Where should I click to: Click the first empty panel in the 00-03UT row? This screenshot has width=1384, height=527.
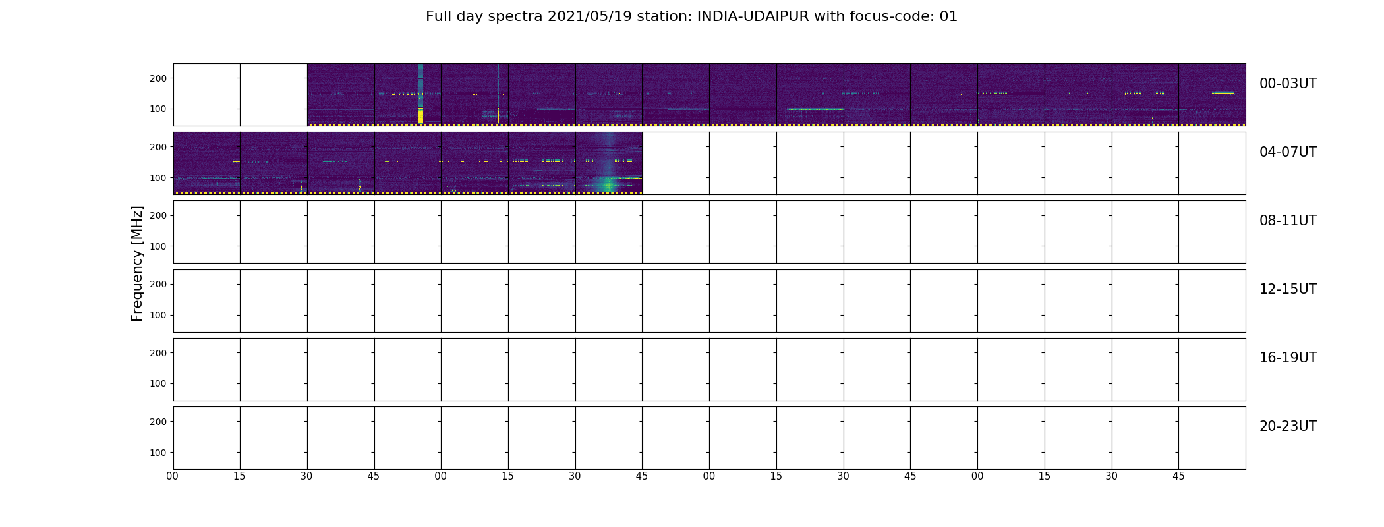click(207, 95)
